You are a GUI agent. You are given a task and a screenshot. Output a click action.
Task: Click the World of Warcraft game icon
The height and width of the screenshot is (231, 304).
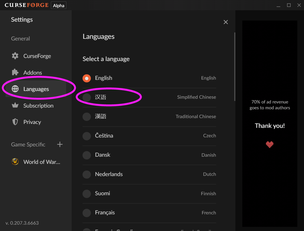pos(15,162)
